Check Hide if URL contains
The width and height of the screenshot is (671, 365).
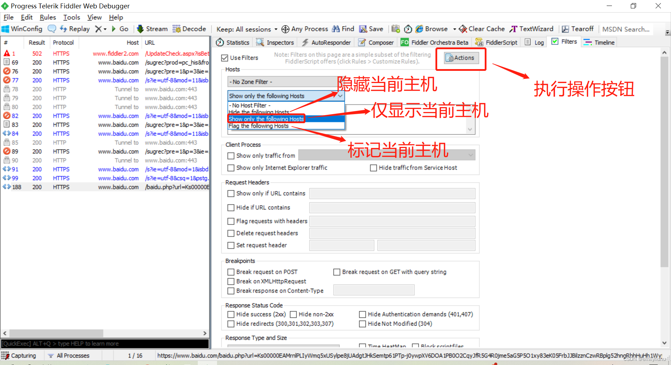231,208
